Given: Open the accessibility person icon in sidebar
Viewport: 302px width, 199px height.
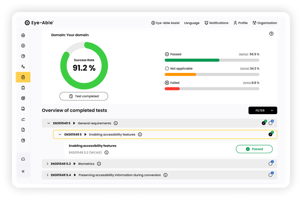Looking at the screenshot, I should pos(23,46).
